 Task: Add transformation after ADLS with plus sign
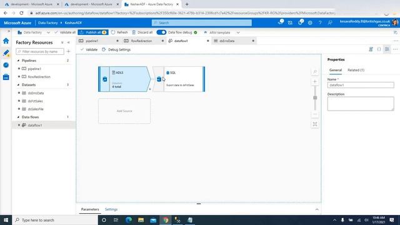150,89
